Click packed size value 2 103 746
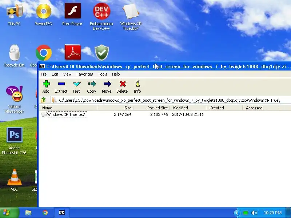 (159, 114)
